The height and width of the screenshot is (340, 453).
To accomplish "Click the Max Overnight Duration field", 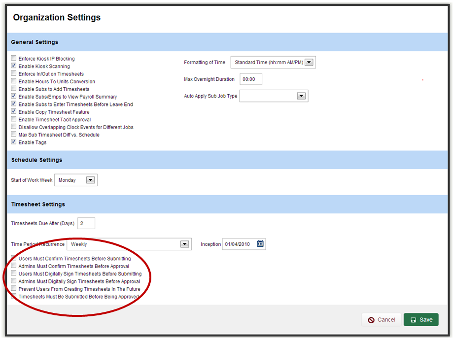I will pos(251,79).
